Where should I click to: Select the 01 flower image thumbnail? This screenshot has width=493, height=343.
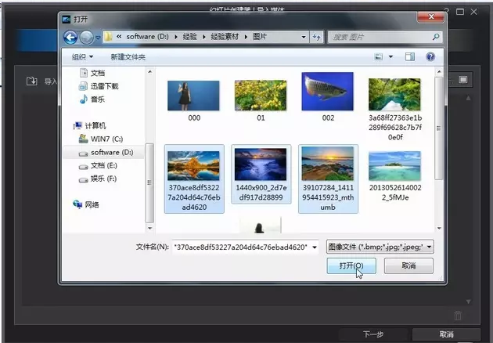pyautogui.click(x=261, y=96)
